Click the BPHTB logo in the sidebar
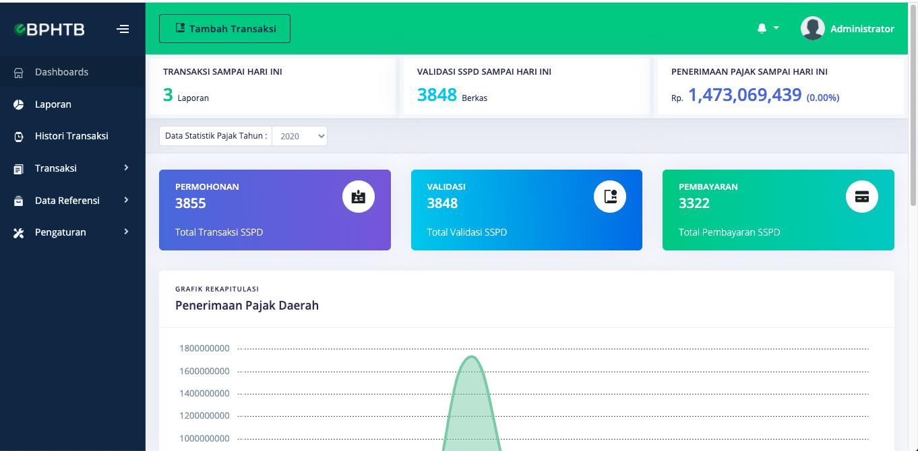Screen dimensions: 918x451 [51, 29]
